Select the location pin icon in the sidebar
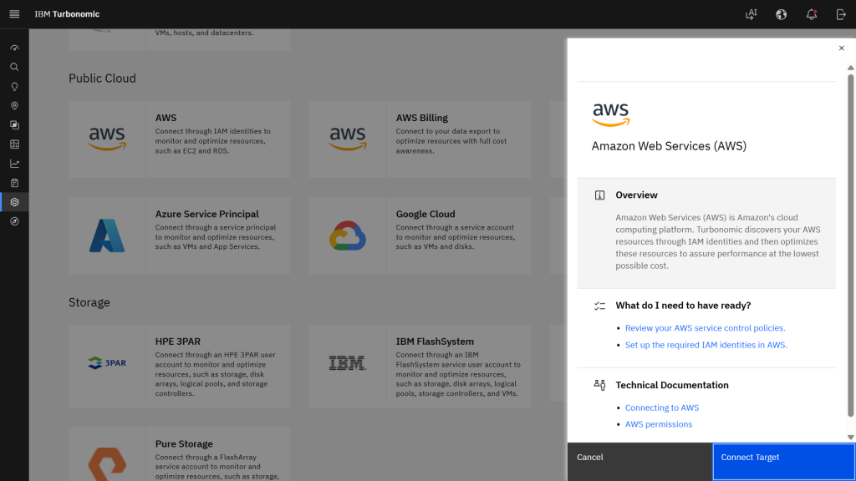 [x=13, y=105]
